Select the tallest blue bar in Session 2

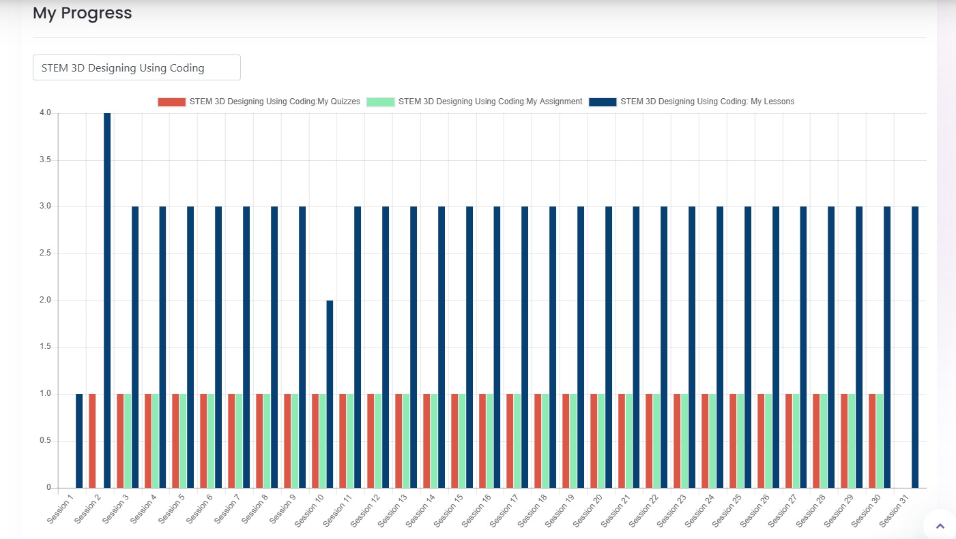[x=107, y=300]
